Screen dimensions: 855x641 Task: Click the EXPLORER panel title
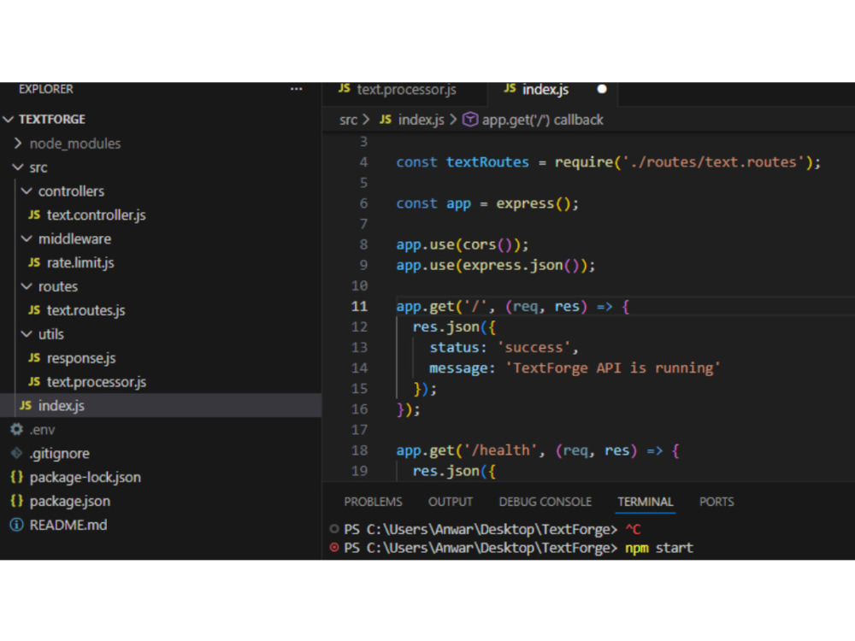tap(46, 89)
